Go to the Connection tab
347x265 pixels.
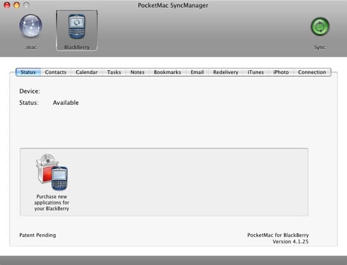pyautogui.click(x=312, y=72)
